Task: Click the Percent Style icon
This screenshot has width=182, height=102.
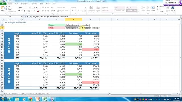Action: 76,11
